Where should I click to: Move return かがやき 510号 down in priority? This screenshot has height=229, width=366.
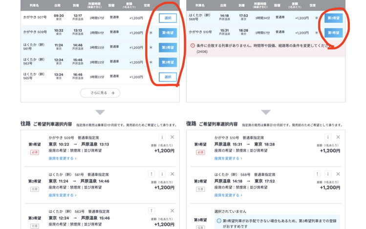click(328, 137)
